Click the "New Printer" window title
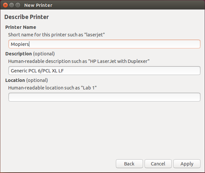 38,5
